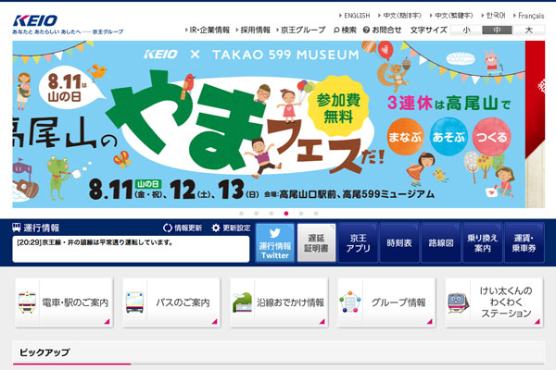556x370 pixels.
Task: Open 遅延証明書 button
Action: tap(316, 243)
